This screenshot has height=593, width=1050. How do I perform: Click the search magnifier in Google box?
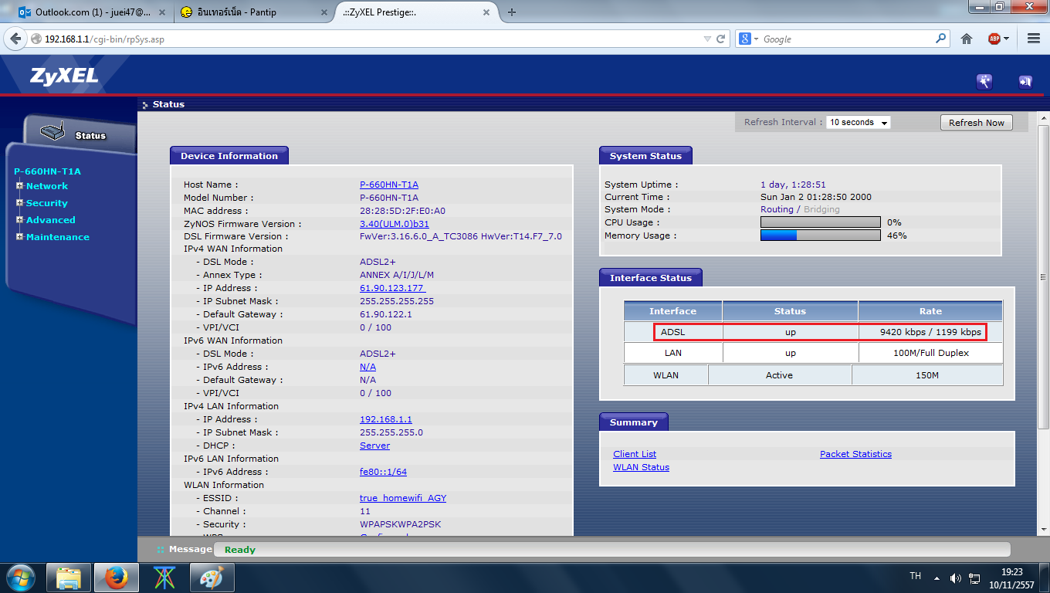[941, 39]
